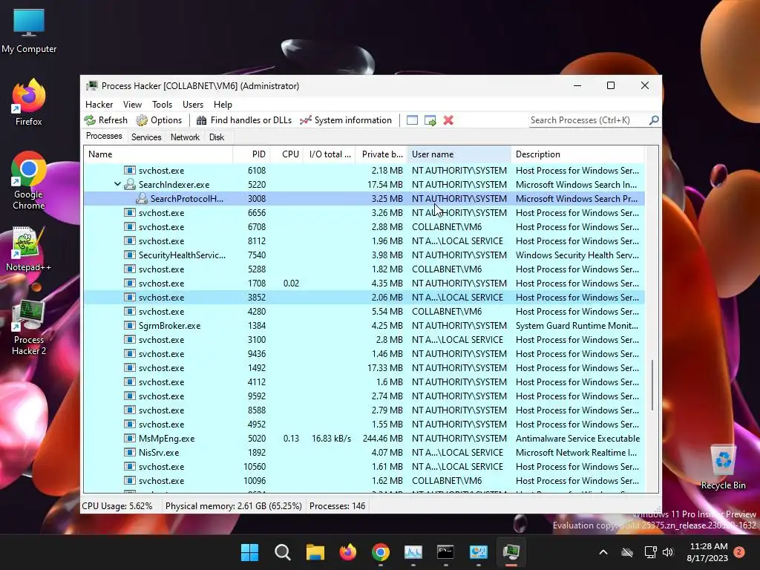Open Google Chrome desktop shortcut
The height and width of the screenshot is (570, 760).
tap(29, 181)
